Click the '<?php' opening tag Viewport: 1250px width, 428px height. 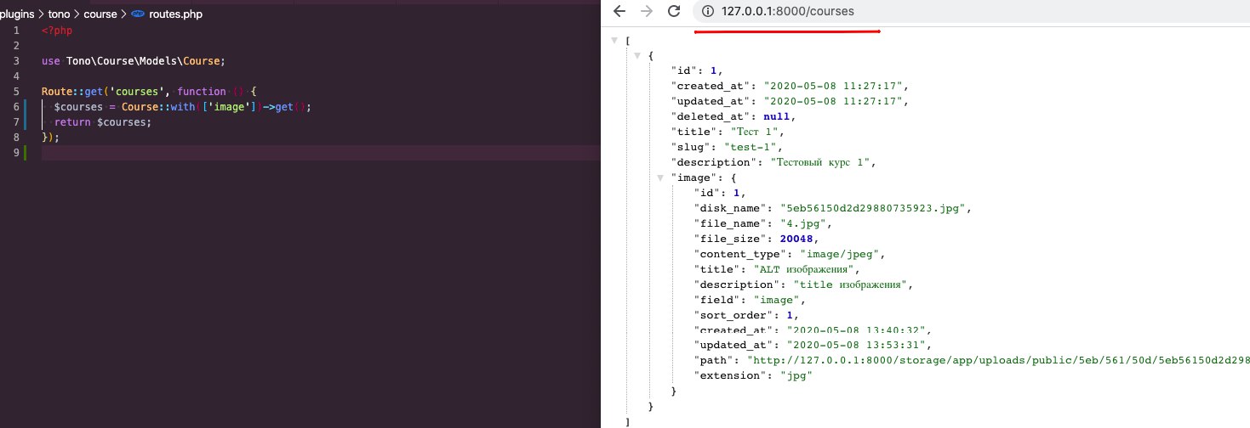[x=57, y=31]
